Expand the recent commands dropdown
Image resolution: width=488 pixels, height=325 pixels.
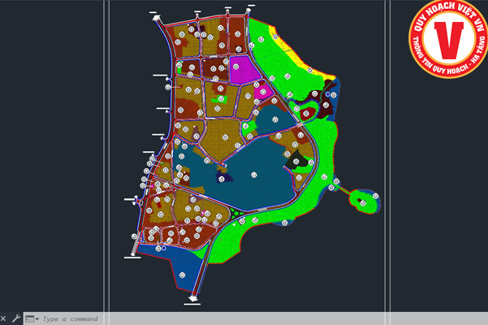click(x=32, y=318)
